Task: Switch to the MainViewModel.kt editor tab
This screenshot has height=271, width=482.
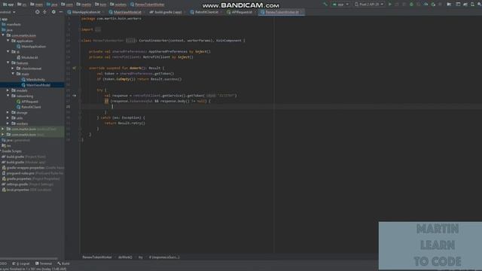Action: pyautogui.click(x=125, y=12)
